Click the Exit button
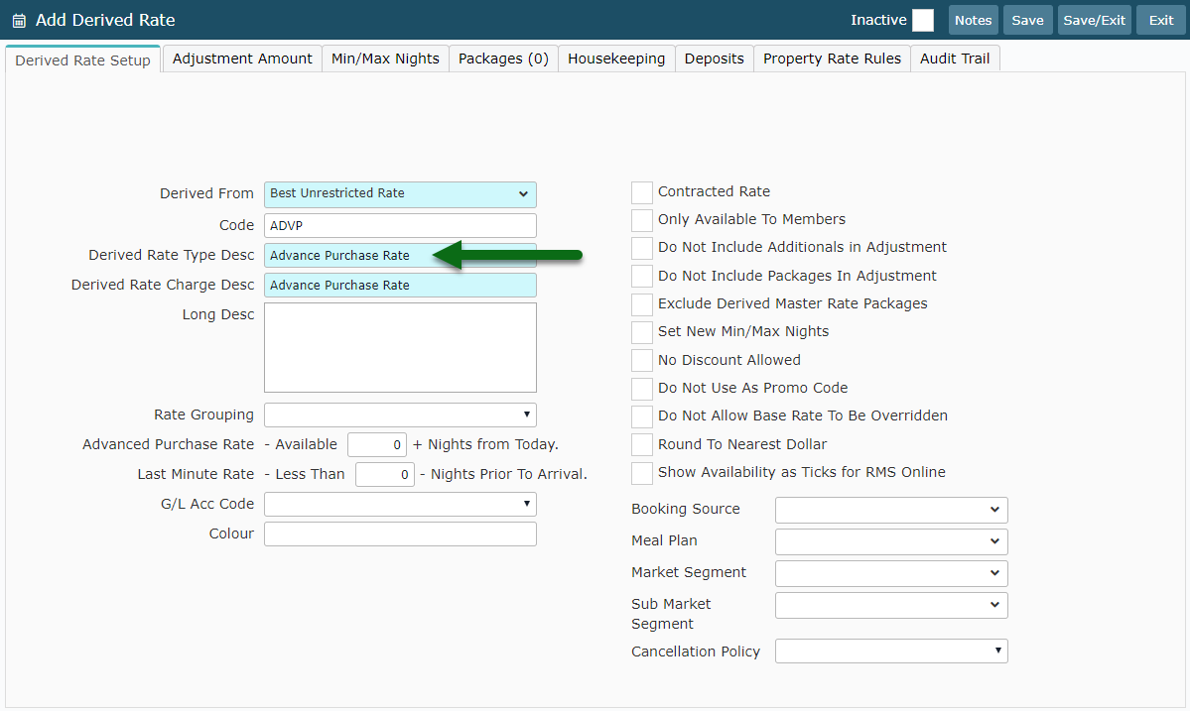 click(1161, 21)
